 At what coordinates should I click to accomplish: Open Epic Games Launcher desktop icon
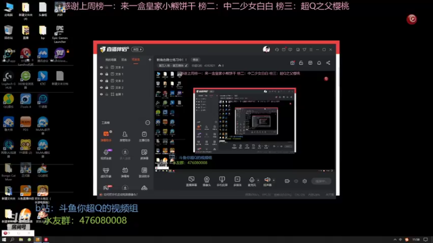click(60, 34)
